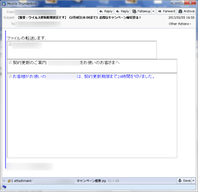Maximize the Thunderbird window
198x192 pixels.
pos(181,2)
